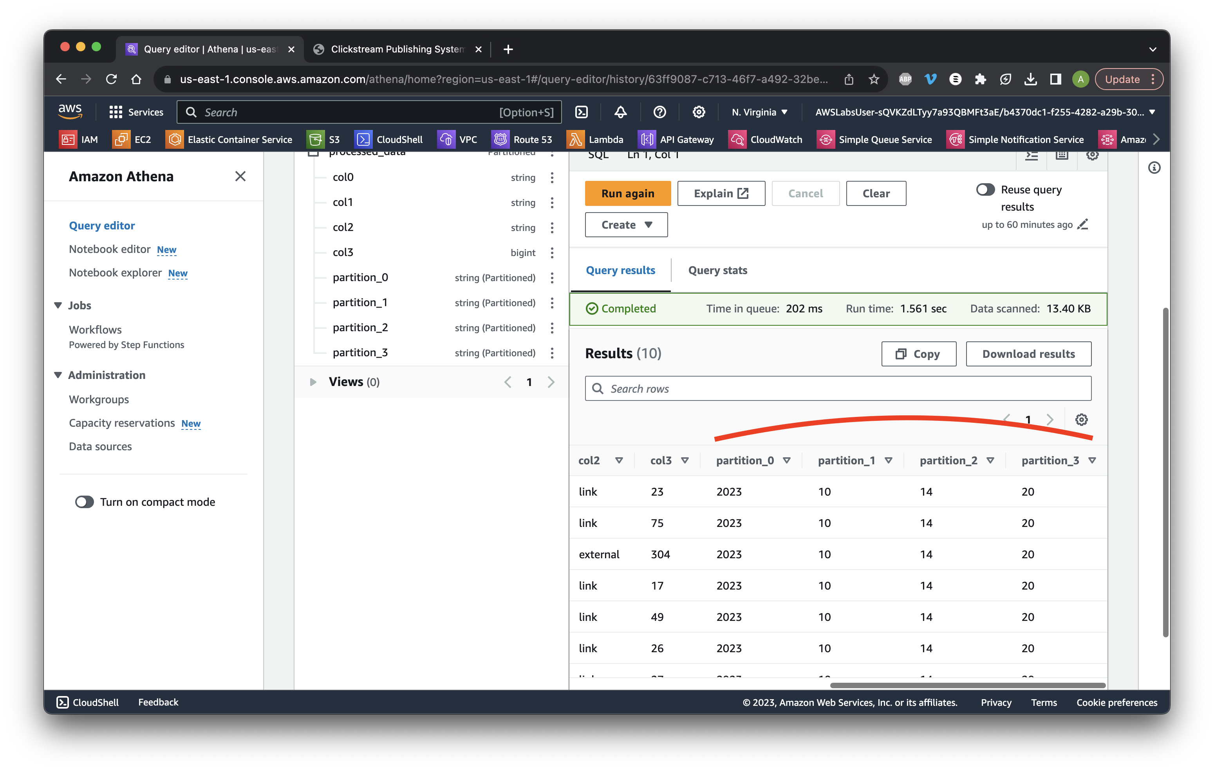Select the Query results tab

(x=620, y=270)
